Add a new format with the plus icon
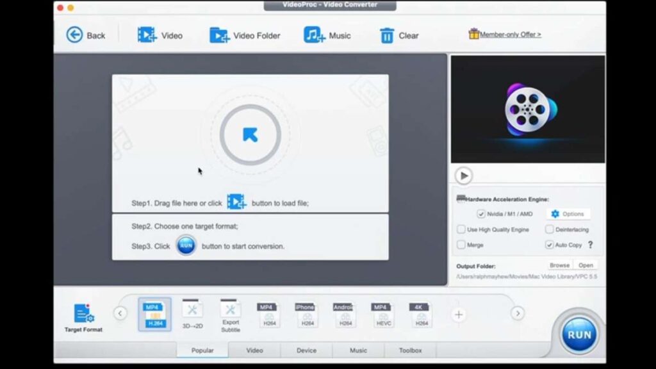The image size is (656, 369). [459, 315]
